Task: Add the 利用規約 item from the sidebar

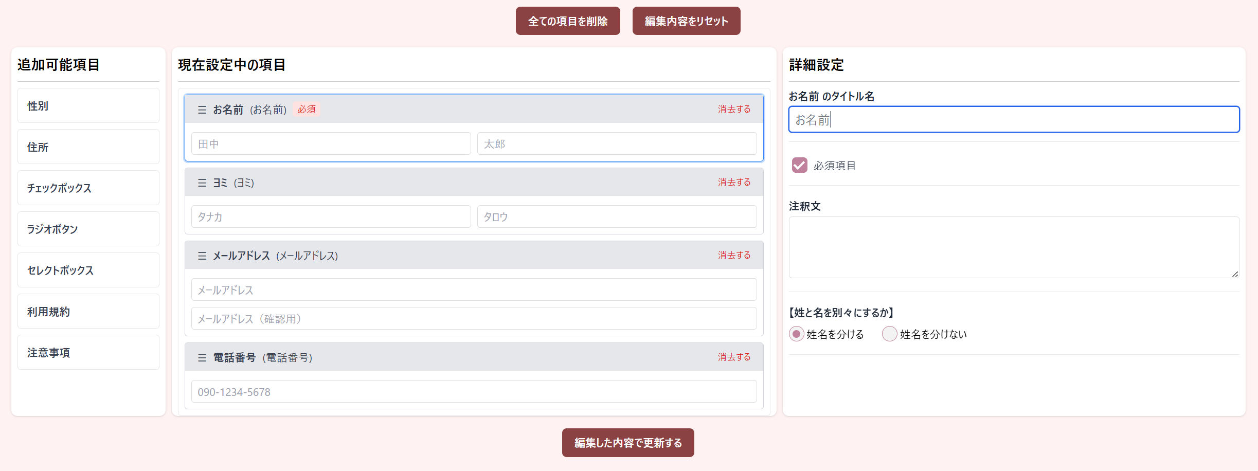Action: click(88, 311)
